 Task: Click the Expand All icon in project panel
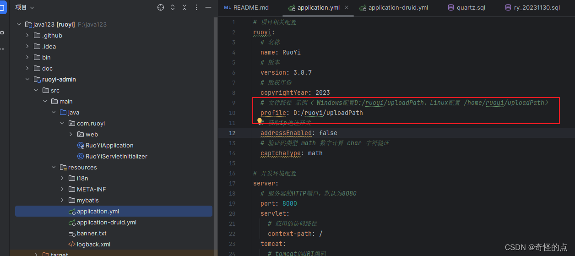coord(173,7)
